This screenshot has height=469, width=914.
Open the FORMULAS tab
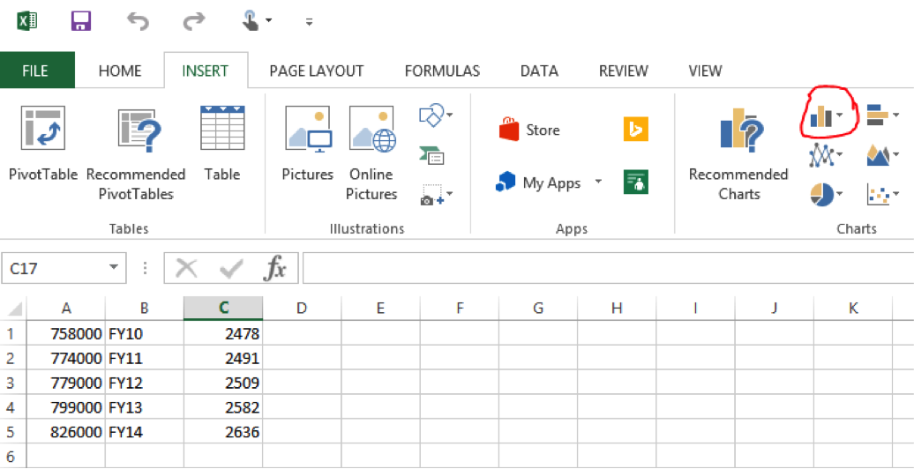(x=442, y=71)
